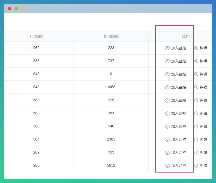Hit the 纠错 icon in the 移动指数 1058 row
The height and width of the screenshot is (183, 216).
tap(196, 87)
